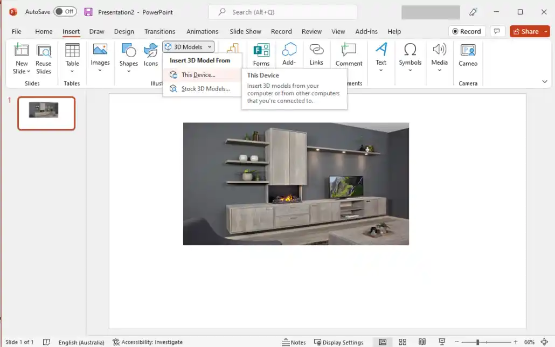The image size is (555, 347).
Task: Switch to Normal view in status bar
Action: [383, 342]
